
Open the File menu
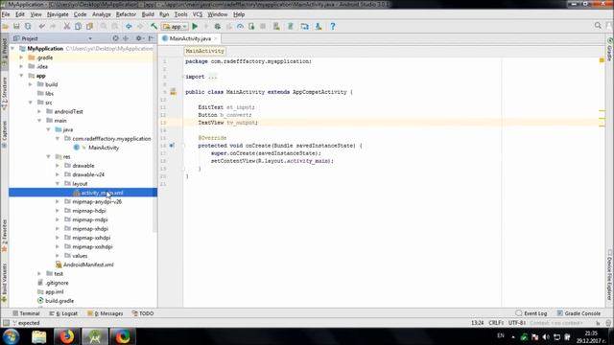(x=6, y=14)
